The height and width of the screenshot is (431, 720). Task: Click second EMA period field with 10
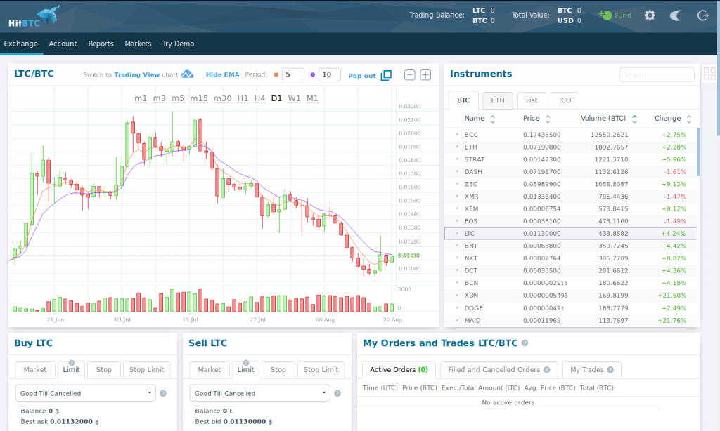pos(330,74)
